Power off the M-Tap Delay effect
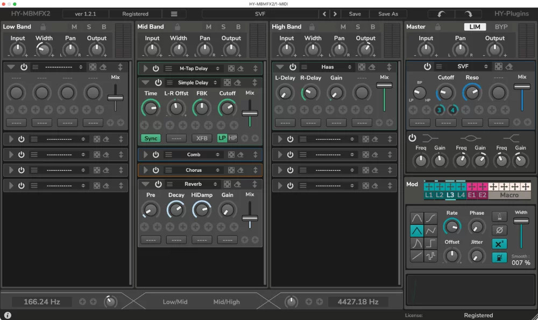This screenshot has height=320, width=538. (x=156, y=68)
